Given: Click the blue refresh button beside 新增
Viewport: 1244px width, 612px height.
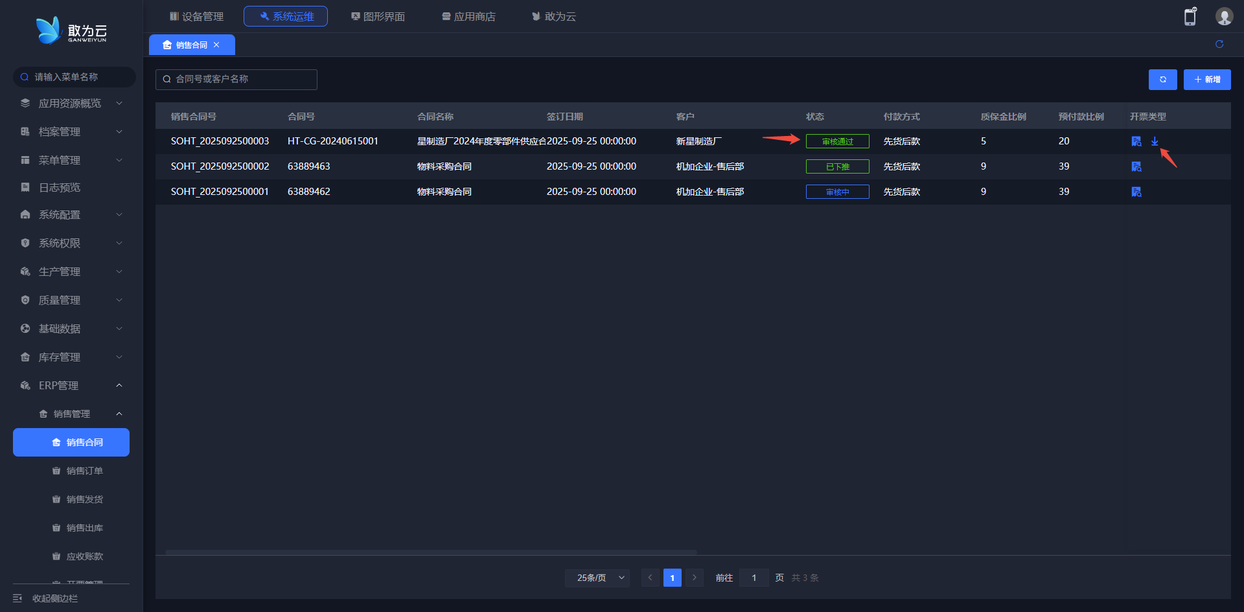Looking at the screenshot, I should pyautogui.click(x=1162, y=80).
